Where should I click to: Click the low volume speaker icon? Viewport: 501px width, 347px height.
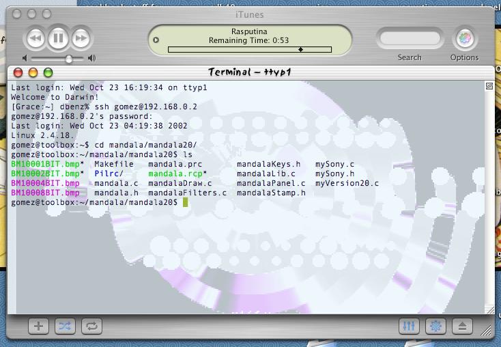[x=25, y=58]
